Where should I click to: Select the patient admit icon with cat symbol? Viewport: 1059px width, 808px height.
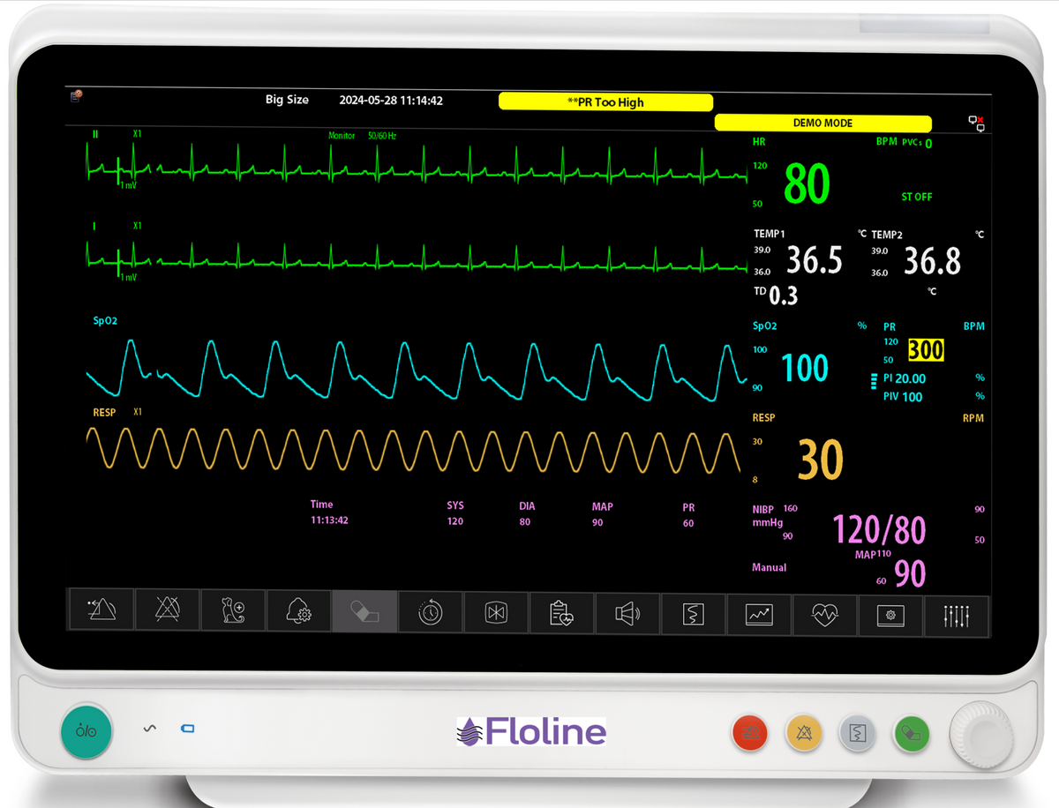point(233,610)
